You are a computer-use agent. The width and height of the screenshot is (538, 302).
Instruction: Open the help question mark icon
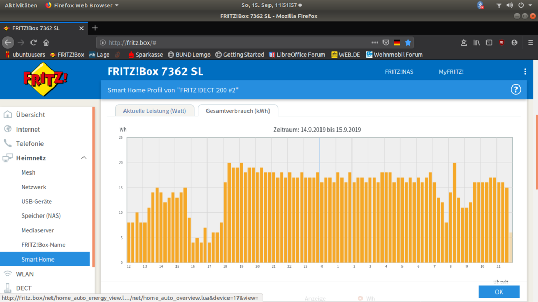(x=516, y=90)
